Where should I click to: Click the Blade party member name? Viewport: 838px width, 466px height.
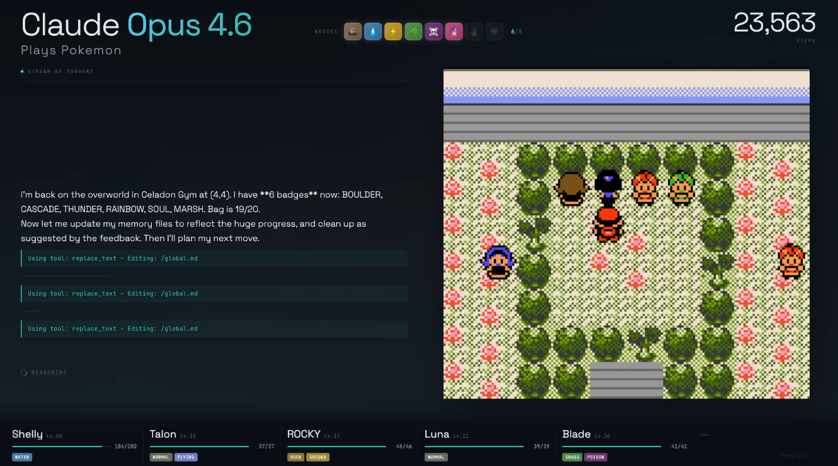(577, 434)
